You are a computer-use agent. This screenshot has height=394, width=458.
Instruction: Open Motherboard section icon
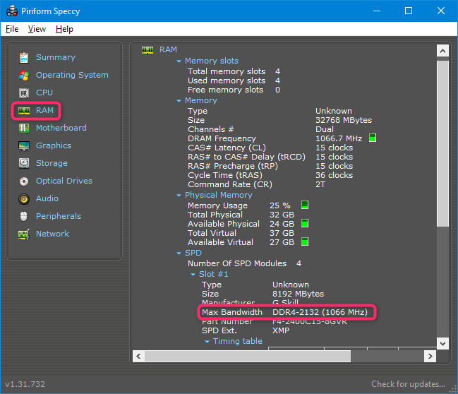pos(24,129)
